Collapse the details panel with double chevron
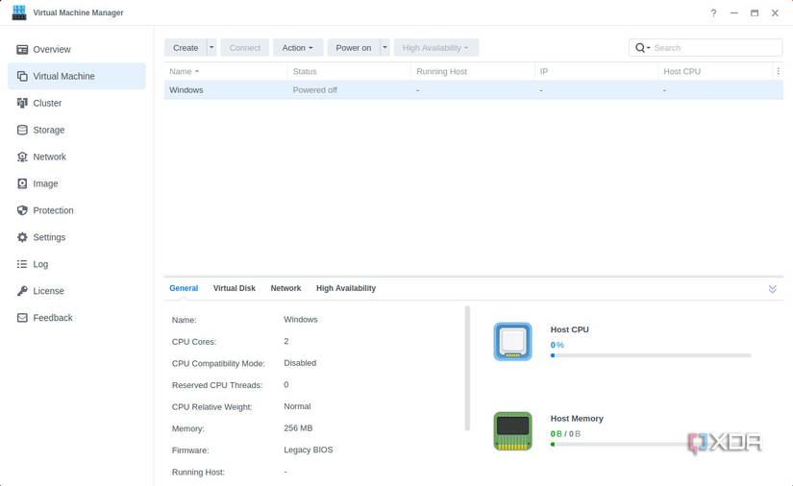The width and height of the screenshot is (793, 486). click(x=772, y=288)
